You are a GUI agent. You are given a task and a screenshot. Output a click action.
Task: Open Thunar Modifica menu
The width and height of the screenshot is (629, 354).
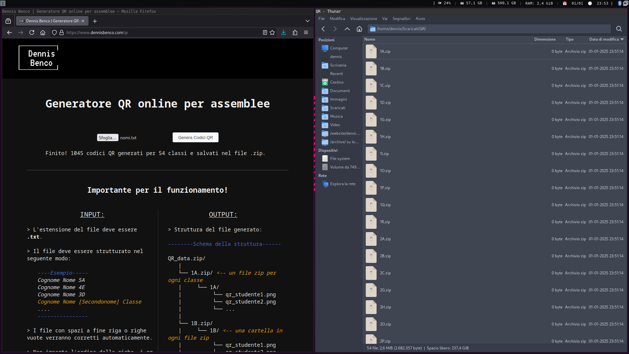[337, 19]
